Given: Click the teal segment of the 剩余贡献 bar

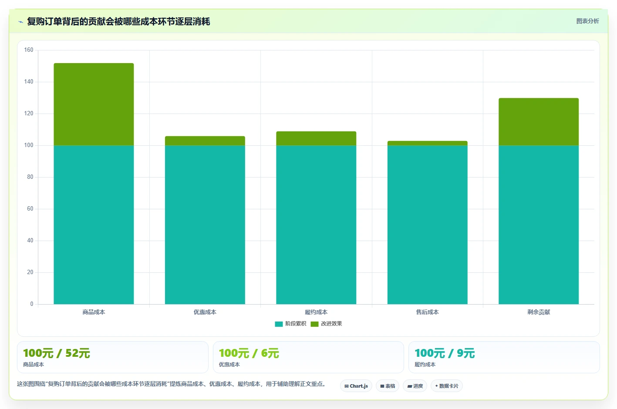Looking at the screenshot, I should click(x=539, y=225).
